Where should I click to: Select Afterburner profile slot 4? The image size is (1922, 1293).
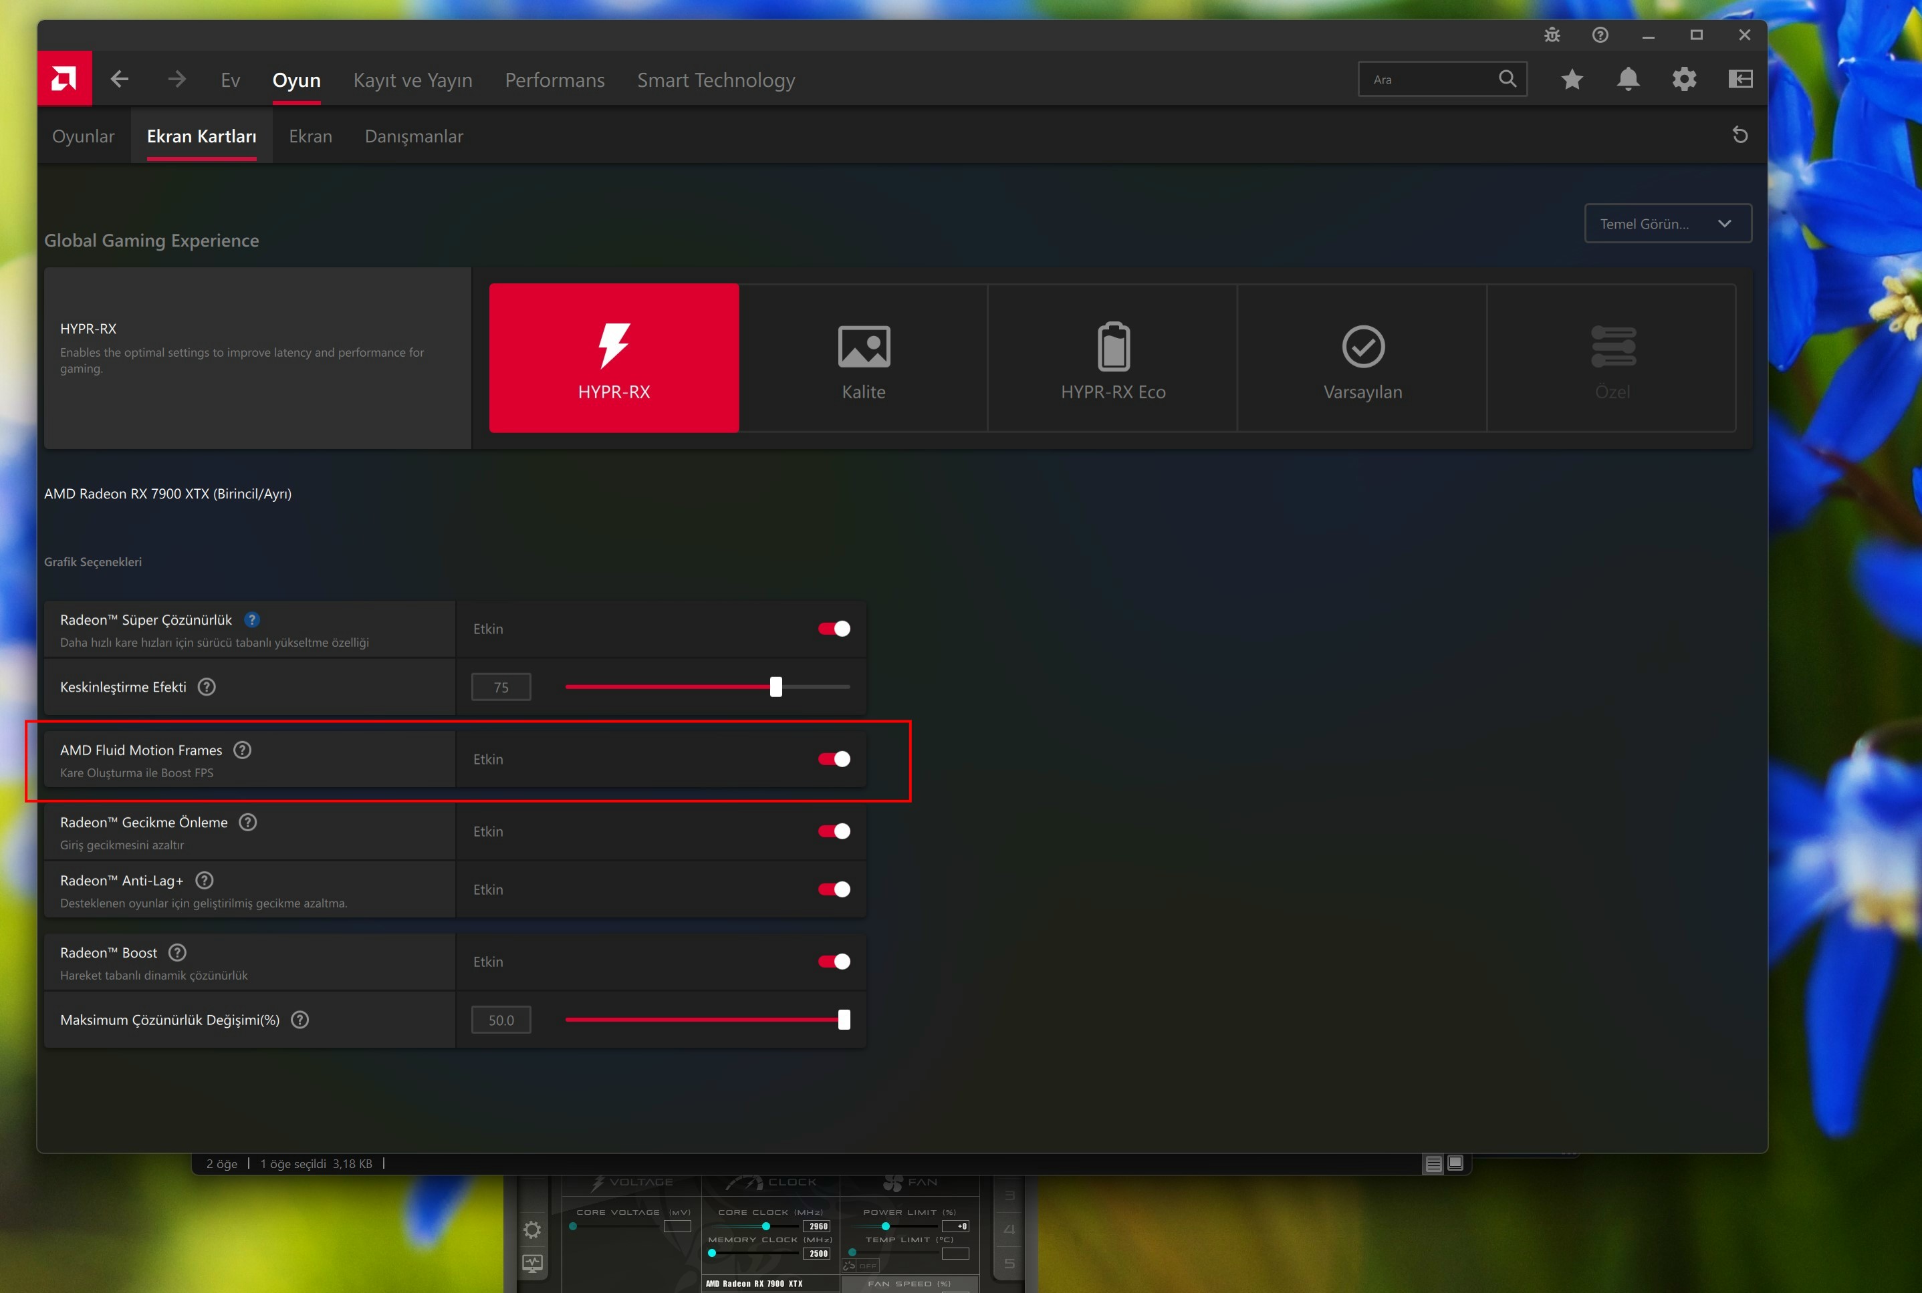pos(1009,1230)
